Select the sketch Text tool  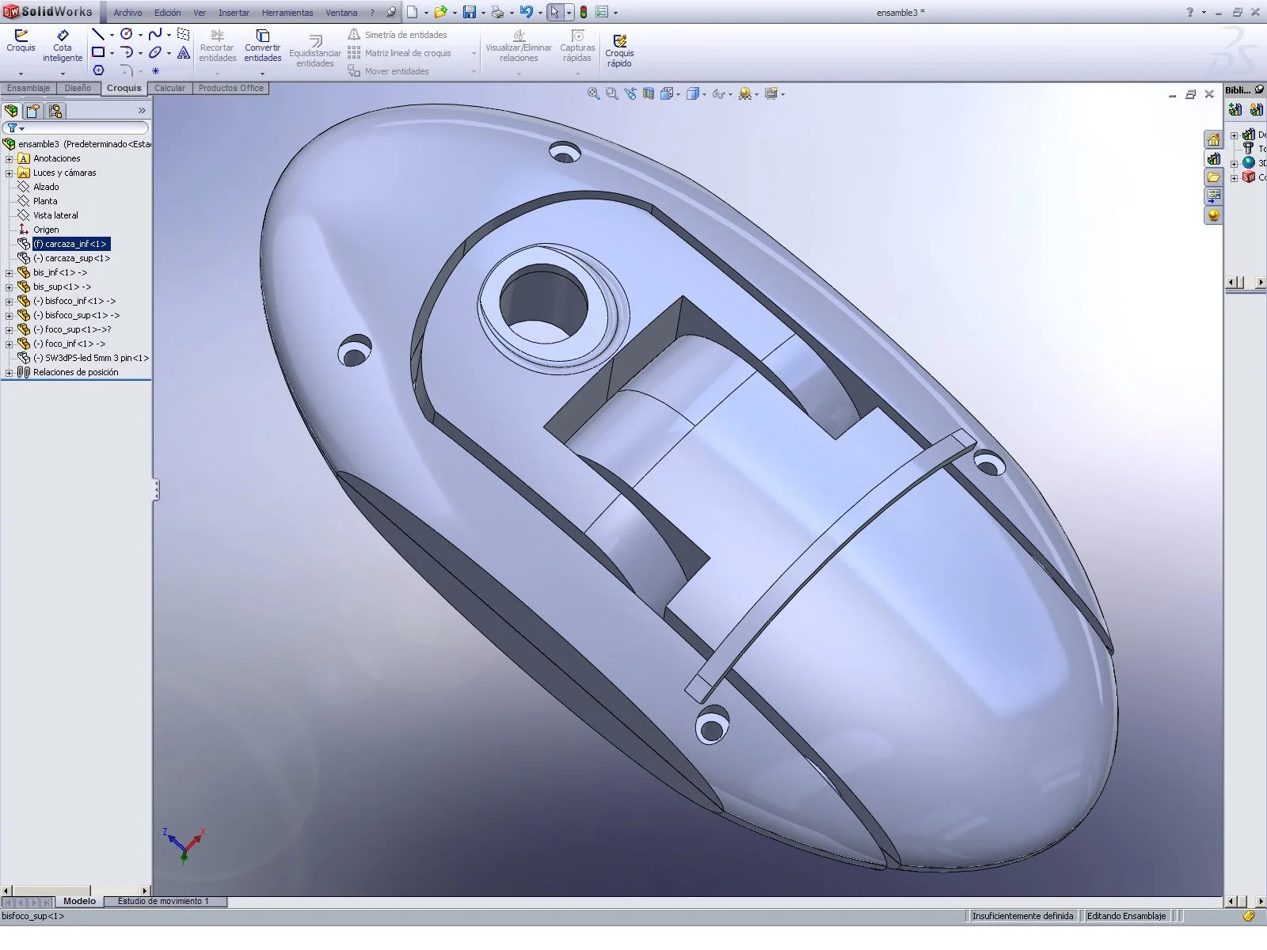184,52
